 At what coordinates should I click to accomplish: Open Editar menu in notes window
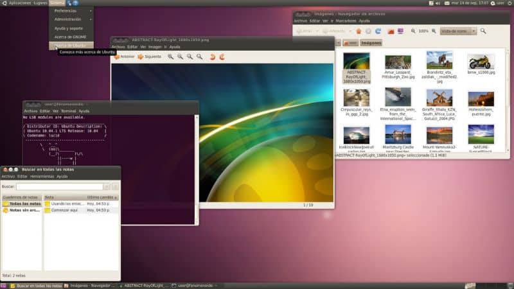[22, 176]
